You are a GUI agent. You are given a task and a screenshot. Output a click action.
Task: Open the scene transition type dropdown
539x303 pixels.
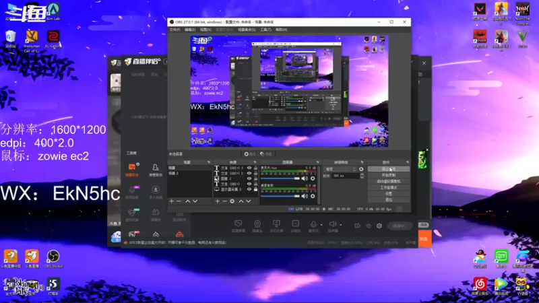click(340, 170)
